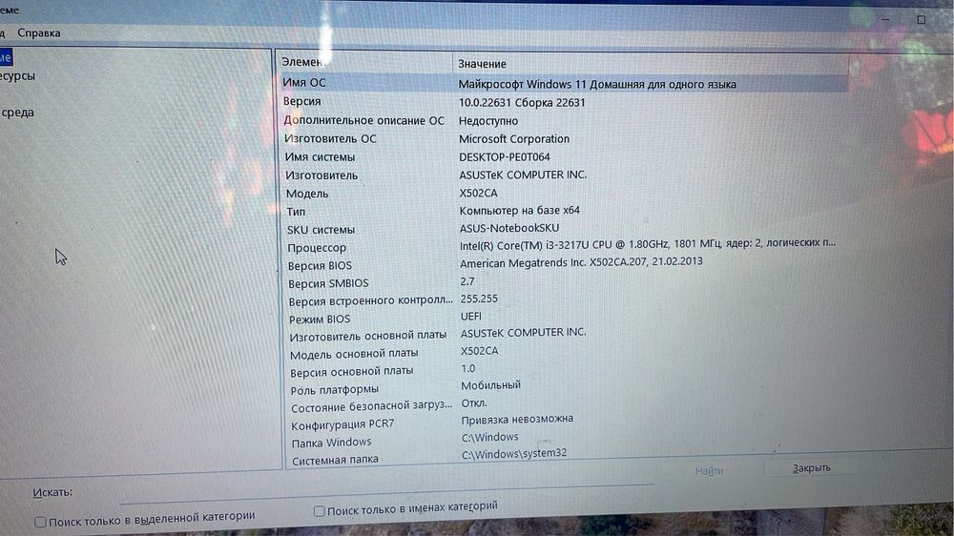Select the среда tree item
Image resolution: width=954 pixels, height=536 pixels.
coord(17,113)
